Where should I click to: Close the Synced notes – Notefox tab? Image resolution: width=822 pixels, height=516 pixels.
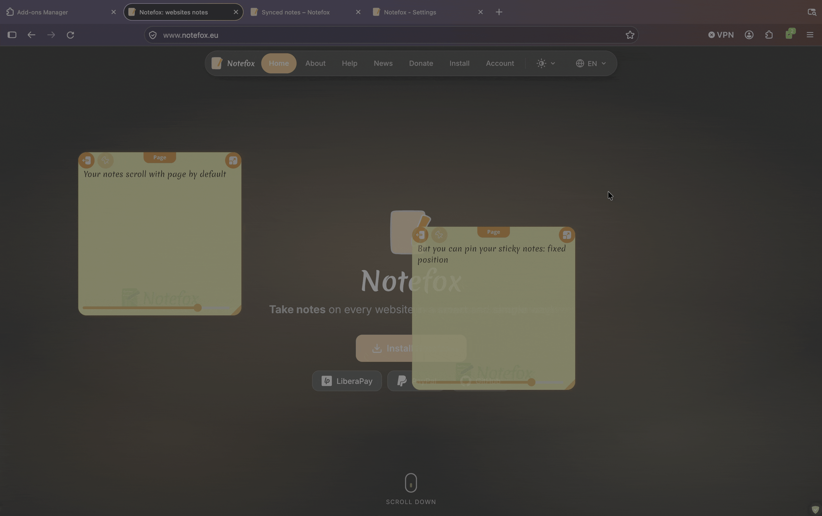coord(358,12)
